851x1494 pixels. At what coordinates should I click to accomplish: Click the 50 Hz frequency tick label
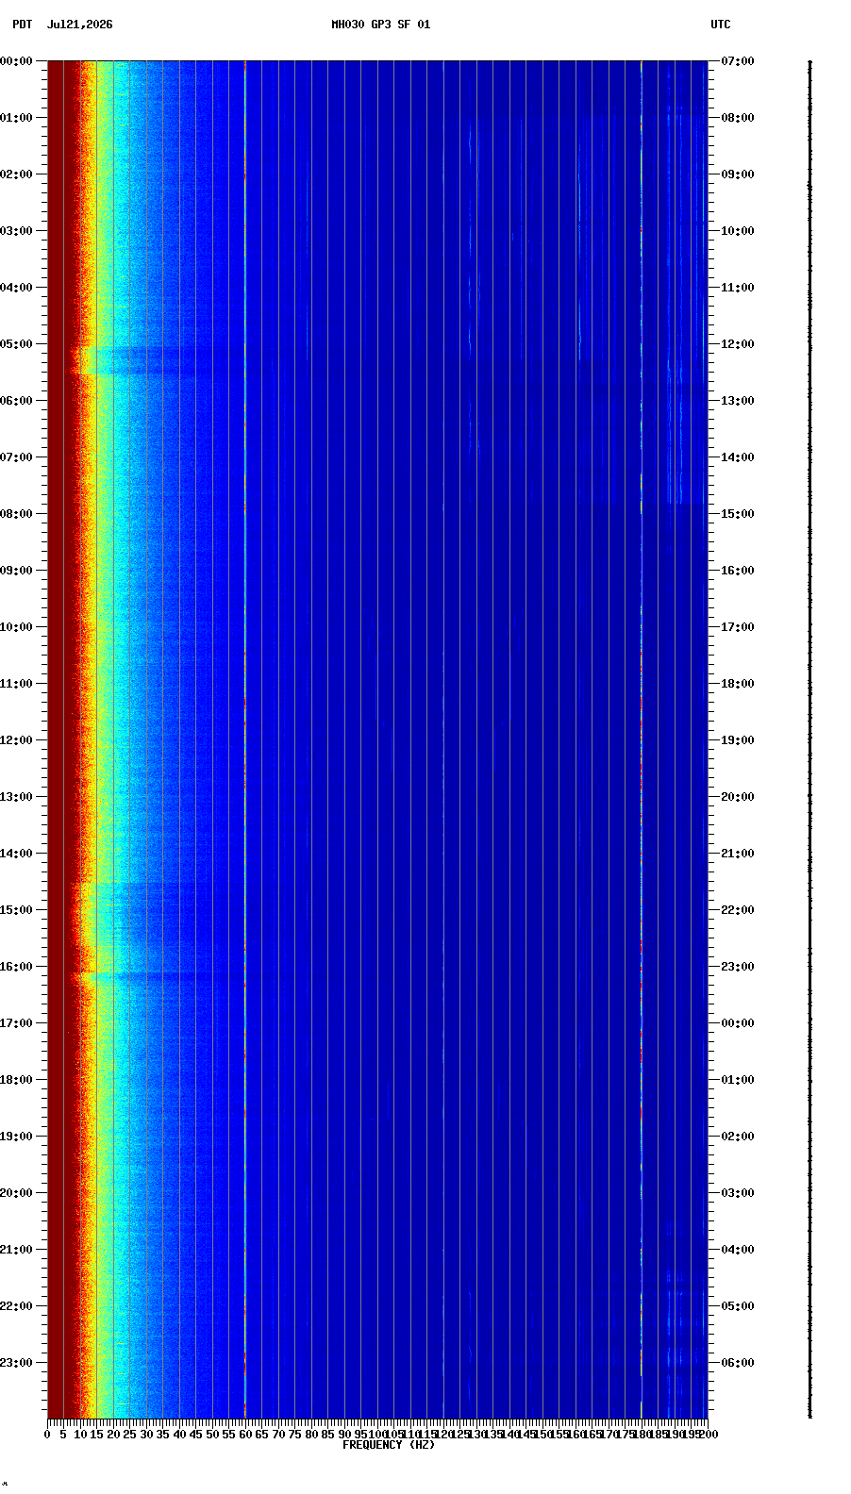tap(212, 1435)
